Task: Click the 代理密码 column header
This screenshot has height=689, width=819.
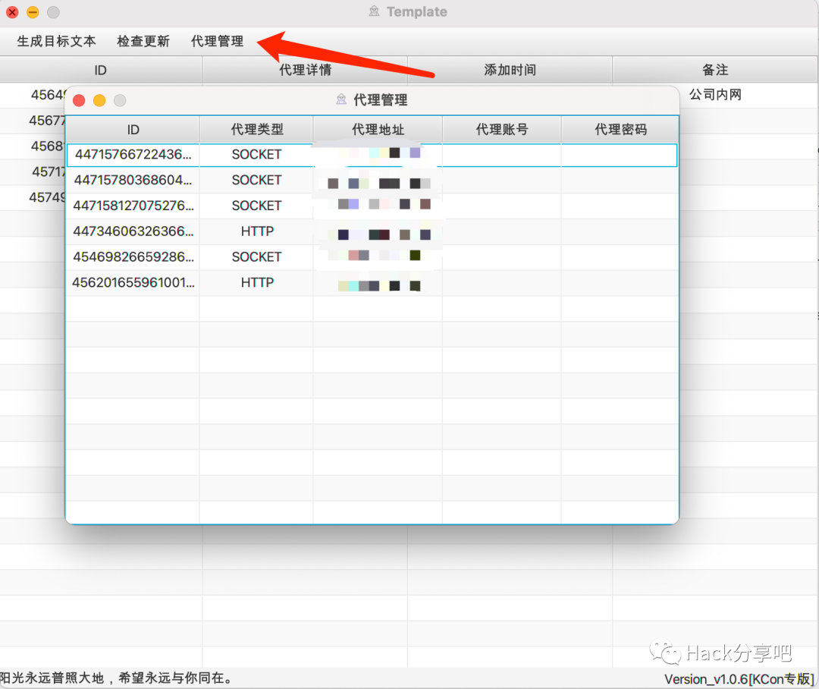Action: point(620,129)
